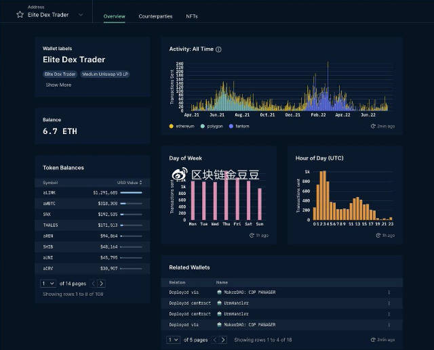Click the info icon beside Activity: All Time
The height and width of the screenshot is (350, 434).
click(218, 49)
